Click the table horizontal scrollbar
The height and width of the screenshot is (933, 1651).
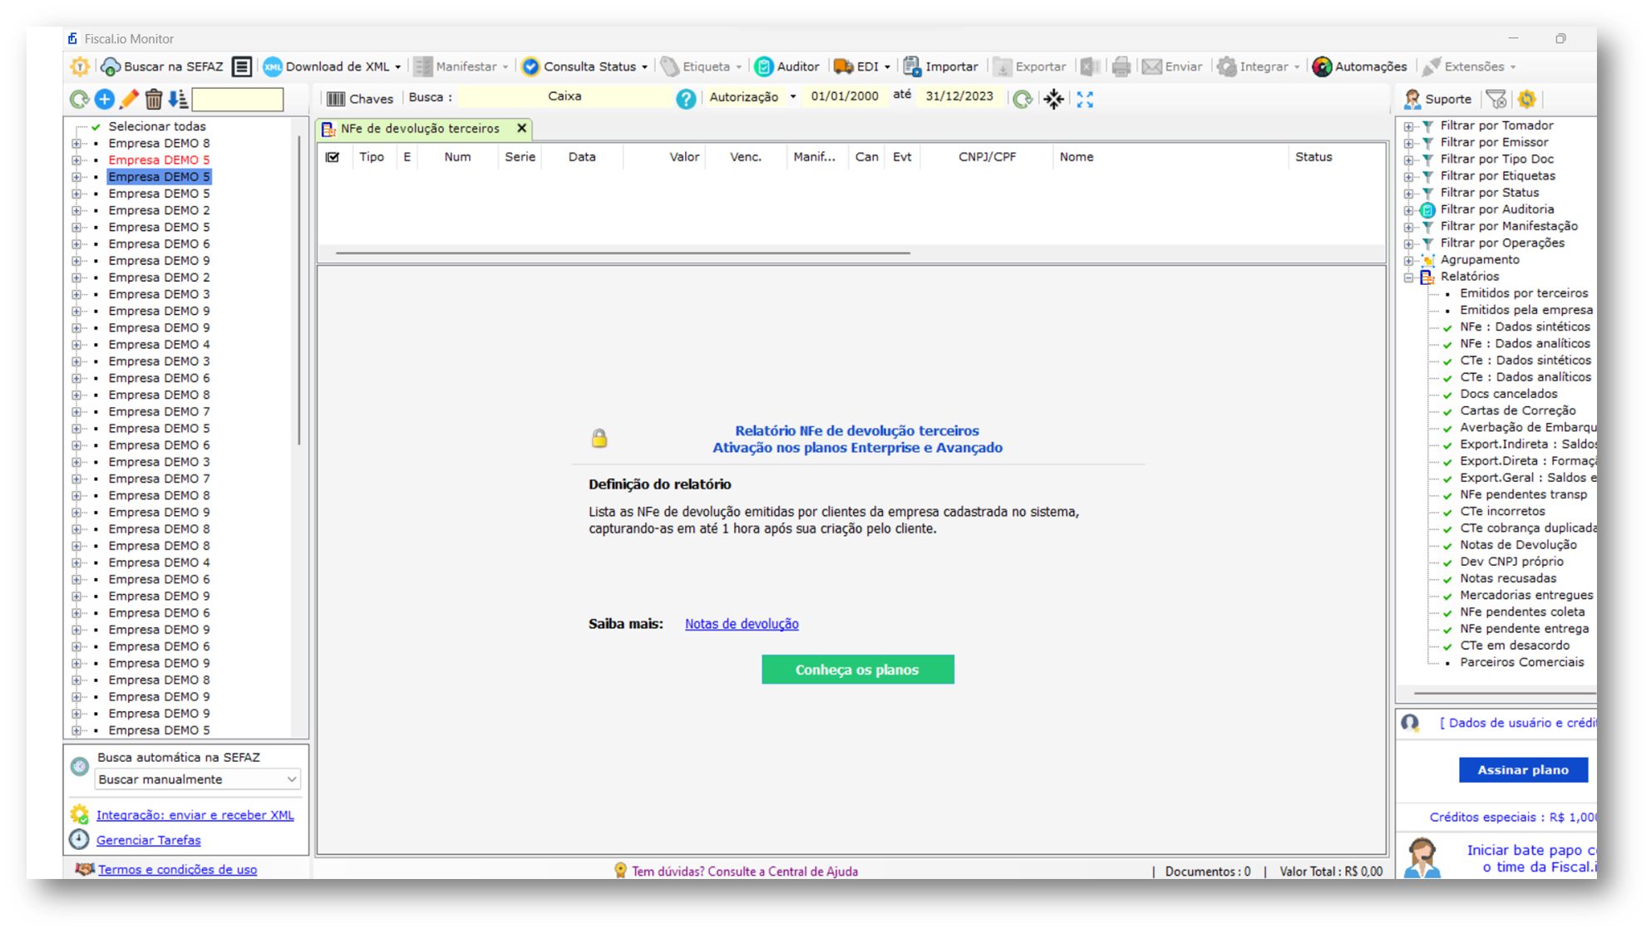[x=623, y=253]
